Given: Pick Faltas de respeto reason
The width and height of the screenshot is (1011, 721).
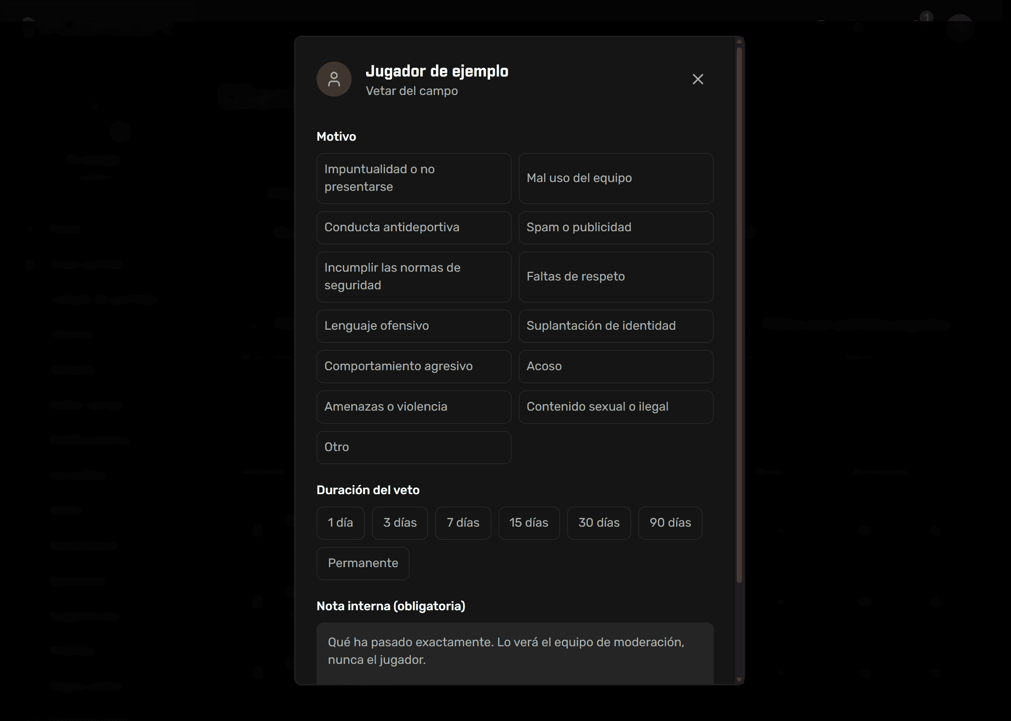Looking at the screenshot, I should pos(616,277).
